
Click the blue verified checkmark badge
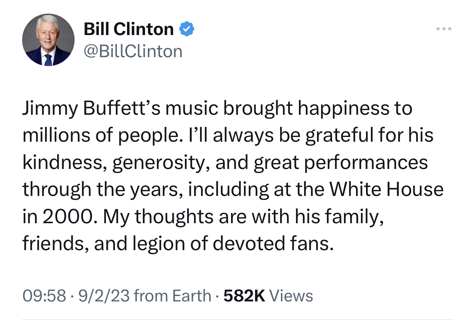(187, 29)
